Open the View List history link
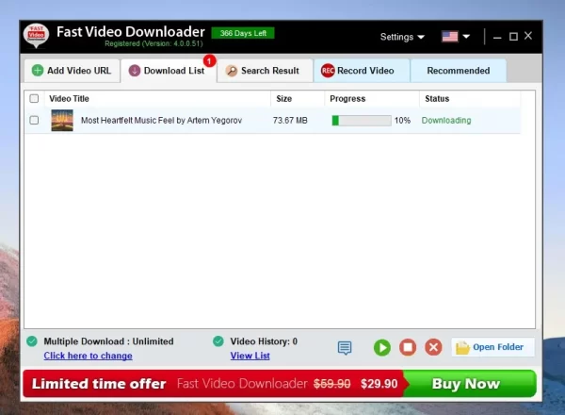Screen dimensions: 565x415 [250, 356]
